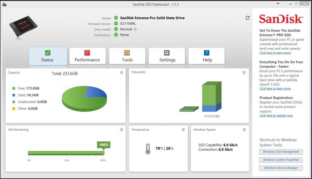Screen dimensions: 312x179
Task: Click the gray Unallocated legend swatch
Action: [14, 102]
